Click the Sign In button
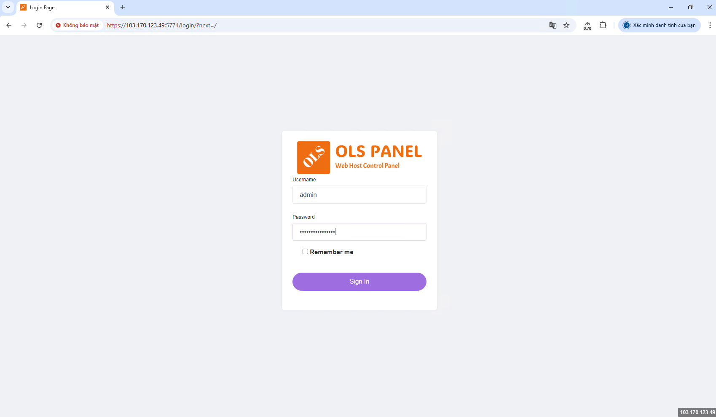The image size is (716, 417). pos(359,282)
